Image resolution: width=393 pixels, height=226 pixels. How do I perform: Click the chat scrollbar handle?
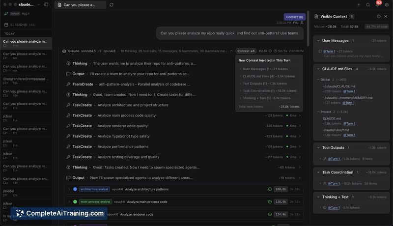(x=308, y=28)
